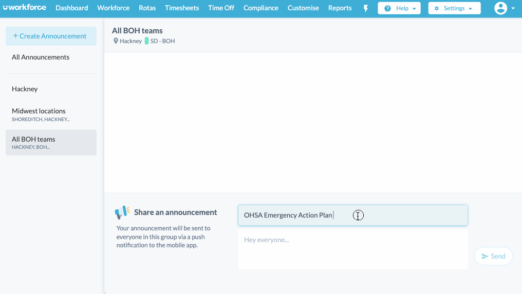Expand the account dropdown arrow
This screenshot has height=294, width=522.
pyautogui.click(x=513, y=9)
